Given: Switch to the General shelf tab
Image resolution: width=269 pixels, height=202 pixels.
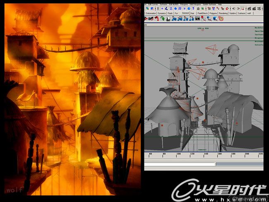Looking at the screenshot, I should [x=185, y=13].
